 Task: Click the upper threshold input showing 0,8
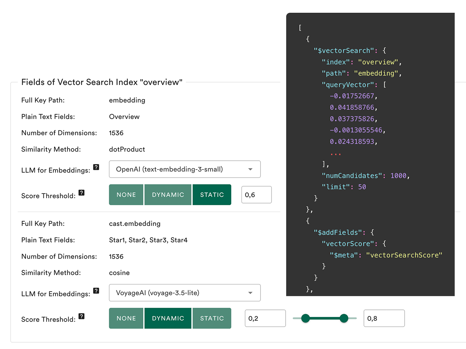point(384,318)
